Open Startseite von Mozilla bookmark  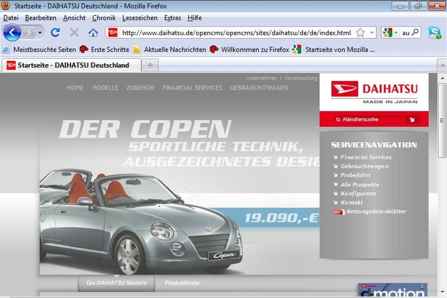[334, 50]
